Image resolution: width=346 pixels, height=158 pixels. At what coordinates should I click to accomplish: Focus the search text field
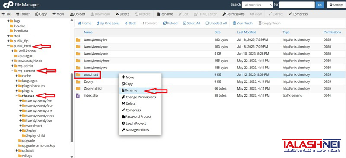coord(297,5)
